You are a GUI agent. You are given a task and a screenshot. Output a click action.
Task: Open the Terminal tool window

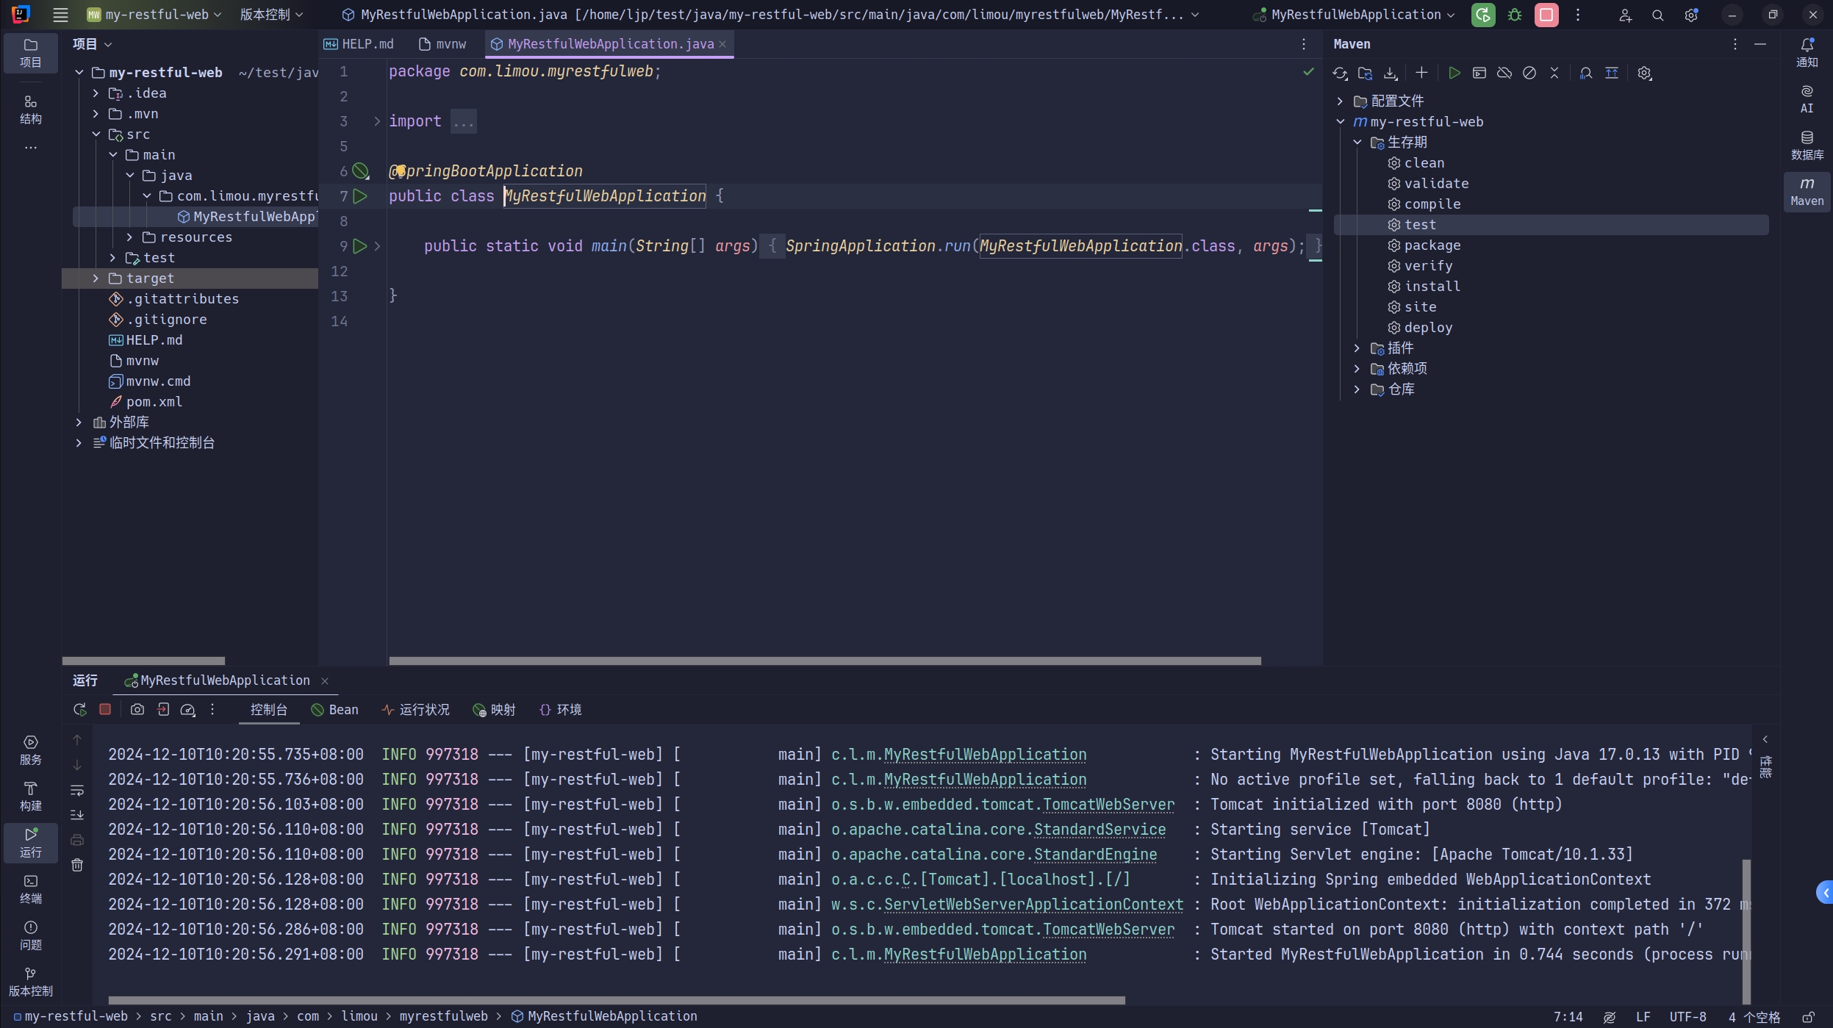pos(30,888)
